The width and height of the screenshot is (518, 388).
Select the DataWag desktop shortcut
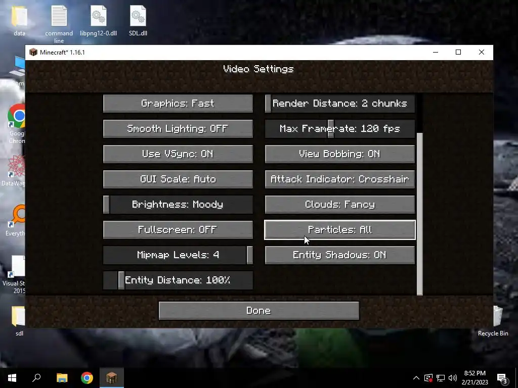13,170
